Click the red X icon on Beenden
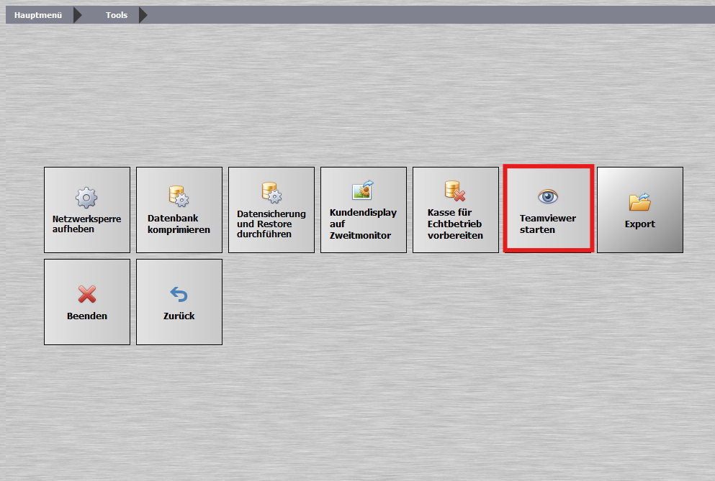 point(86,293)
